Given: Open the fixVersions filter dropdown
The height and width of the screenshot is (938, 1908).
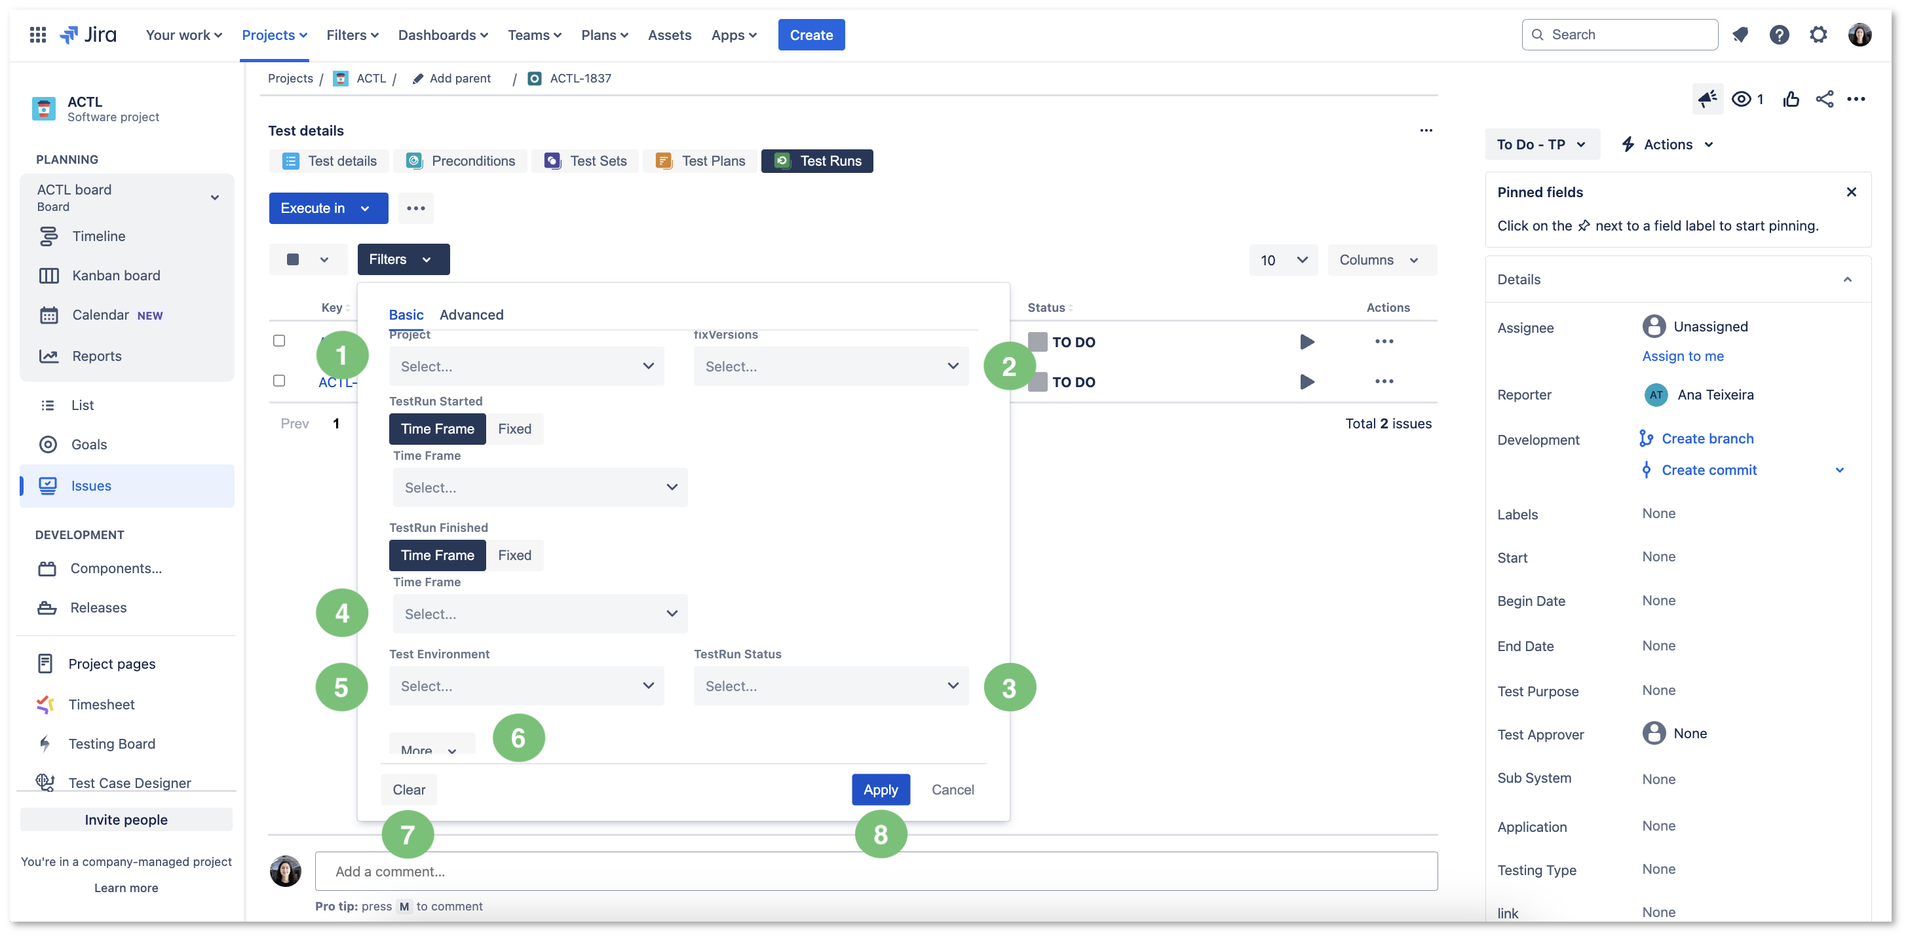Looking at the screenshot, I should pos(830,366).
